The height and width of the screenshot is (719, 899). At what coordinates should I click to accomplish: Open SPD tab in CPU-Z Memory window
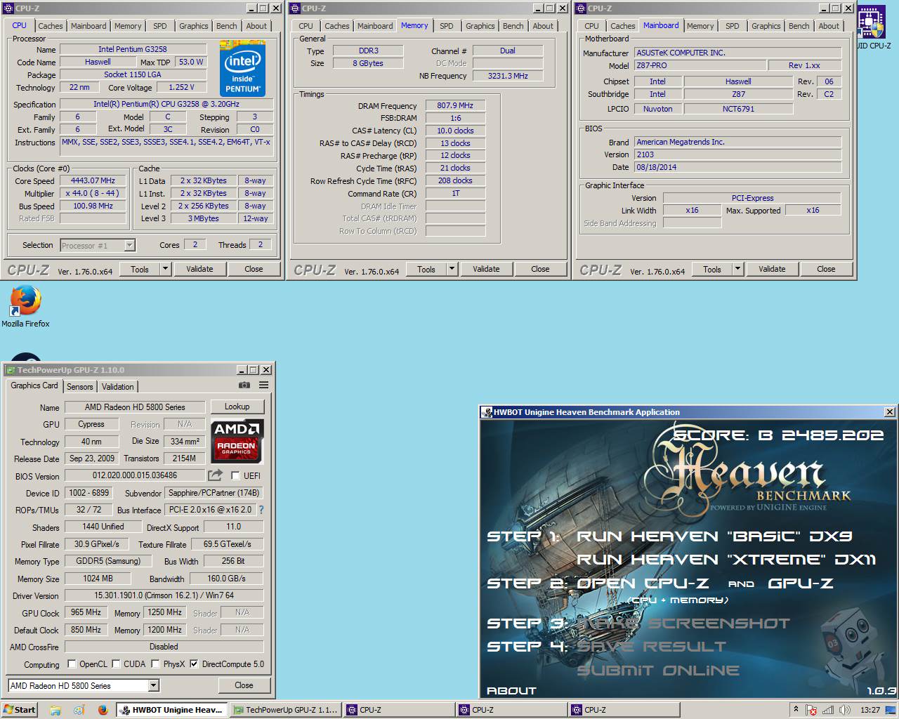point(447,26)
